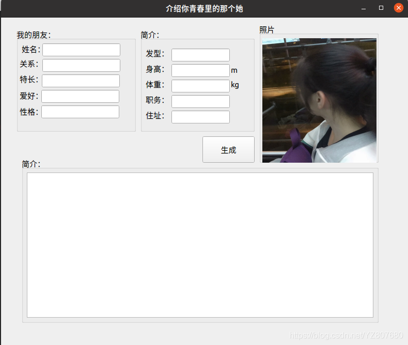The image size is (408, 345).
Task: Select the 身高 height field in meters
Action: [x=200, y=70]
